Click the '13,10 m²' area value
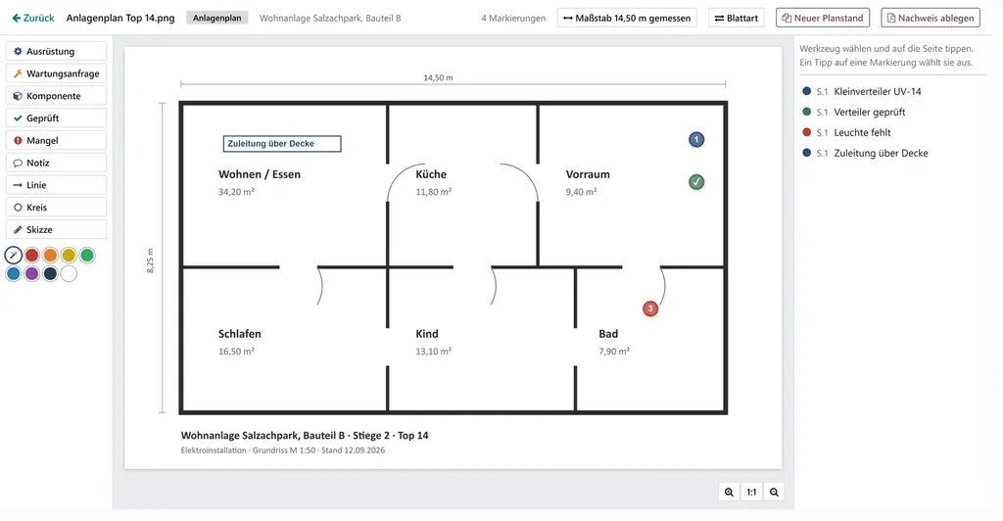The image size is (1003, 521). pyautogui.click(x=433, y=351)
